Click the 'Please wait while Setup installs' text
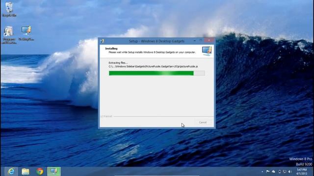Image resolution: width=314 pixels, height=176 pixels. tap(152, 52)
